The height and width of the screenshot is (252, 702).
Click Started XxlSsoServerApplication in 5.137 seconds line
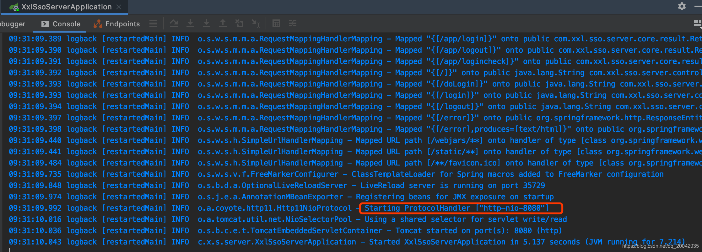[x=347, y=242]
